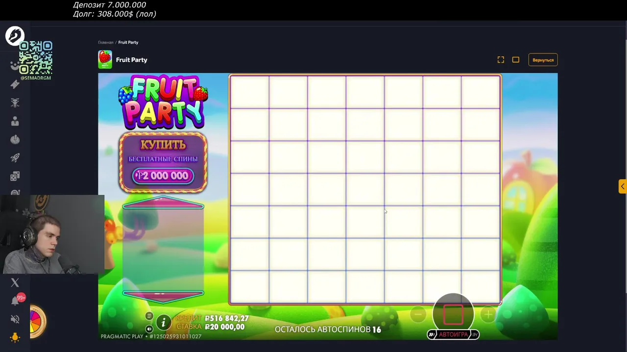627x352 pixels.
Task: Enter fullscreen mode for the game
Action: click(501, 60)
